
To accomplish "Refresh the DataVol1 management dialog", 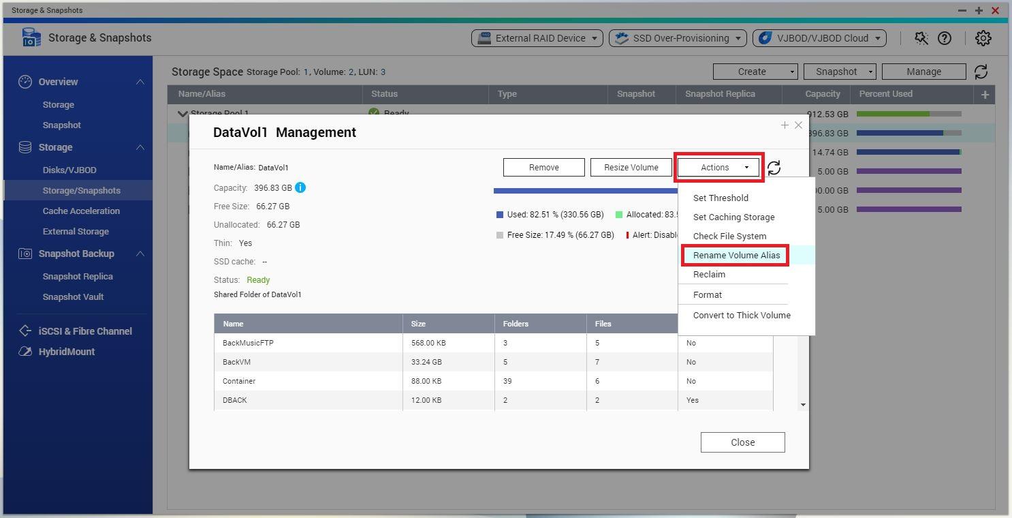I will pos(774,168).
